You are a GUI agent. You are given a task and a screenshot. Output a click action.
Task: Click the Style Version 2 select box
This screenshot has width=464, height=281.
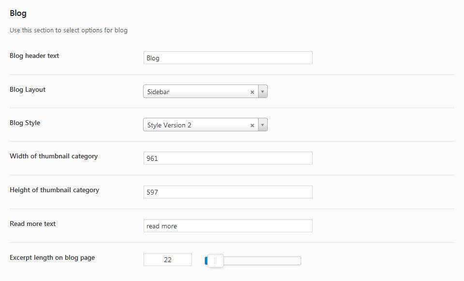tap(205, 125)
